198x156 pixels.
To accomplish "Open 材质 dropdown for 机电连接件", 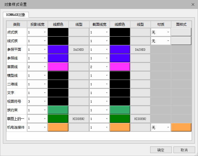I will pos(161,127).
